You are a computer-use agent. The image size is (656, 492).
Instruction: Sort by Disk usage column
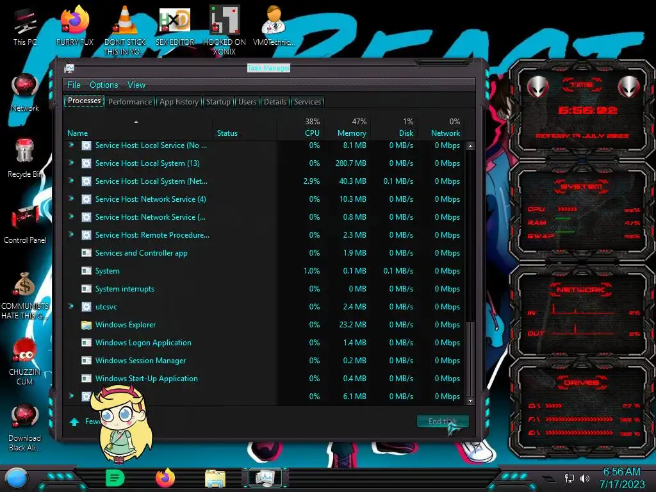click(394, 128)
